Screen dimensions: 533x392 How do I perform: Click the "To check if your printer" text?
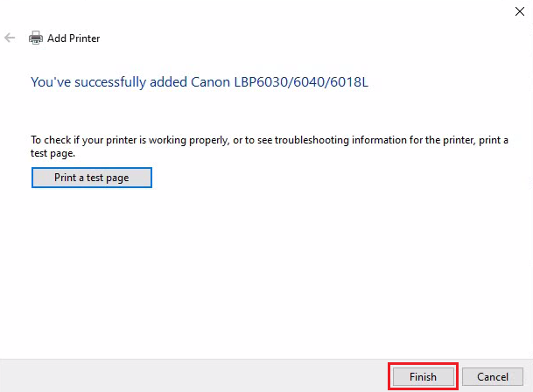79,140
